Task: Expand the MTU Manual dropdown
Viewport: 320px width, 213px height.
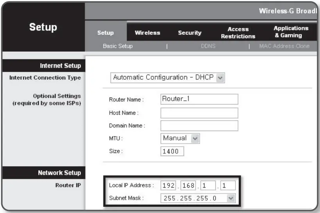Action: pos(180,138)
